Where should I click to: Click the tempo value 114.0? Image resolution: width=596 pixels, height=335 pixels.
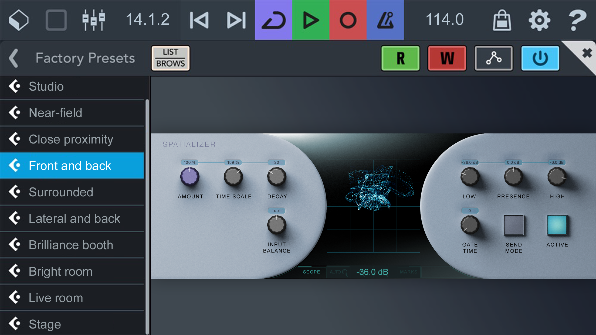(x=445, y=20)
